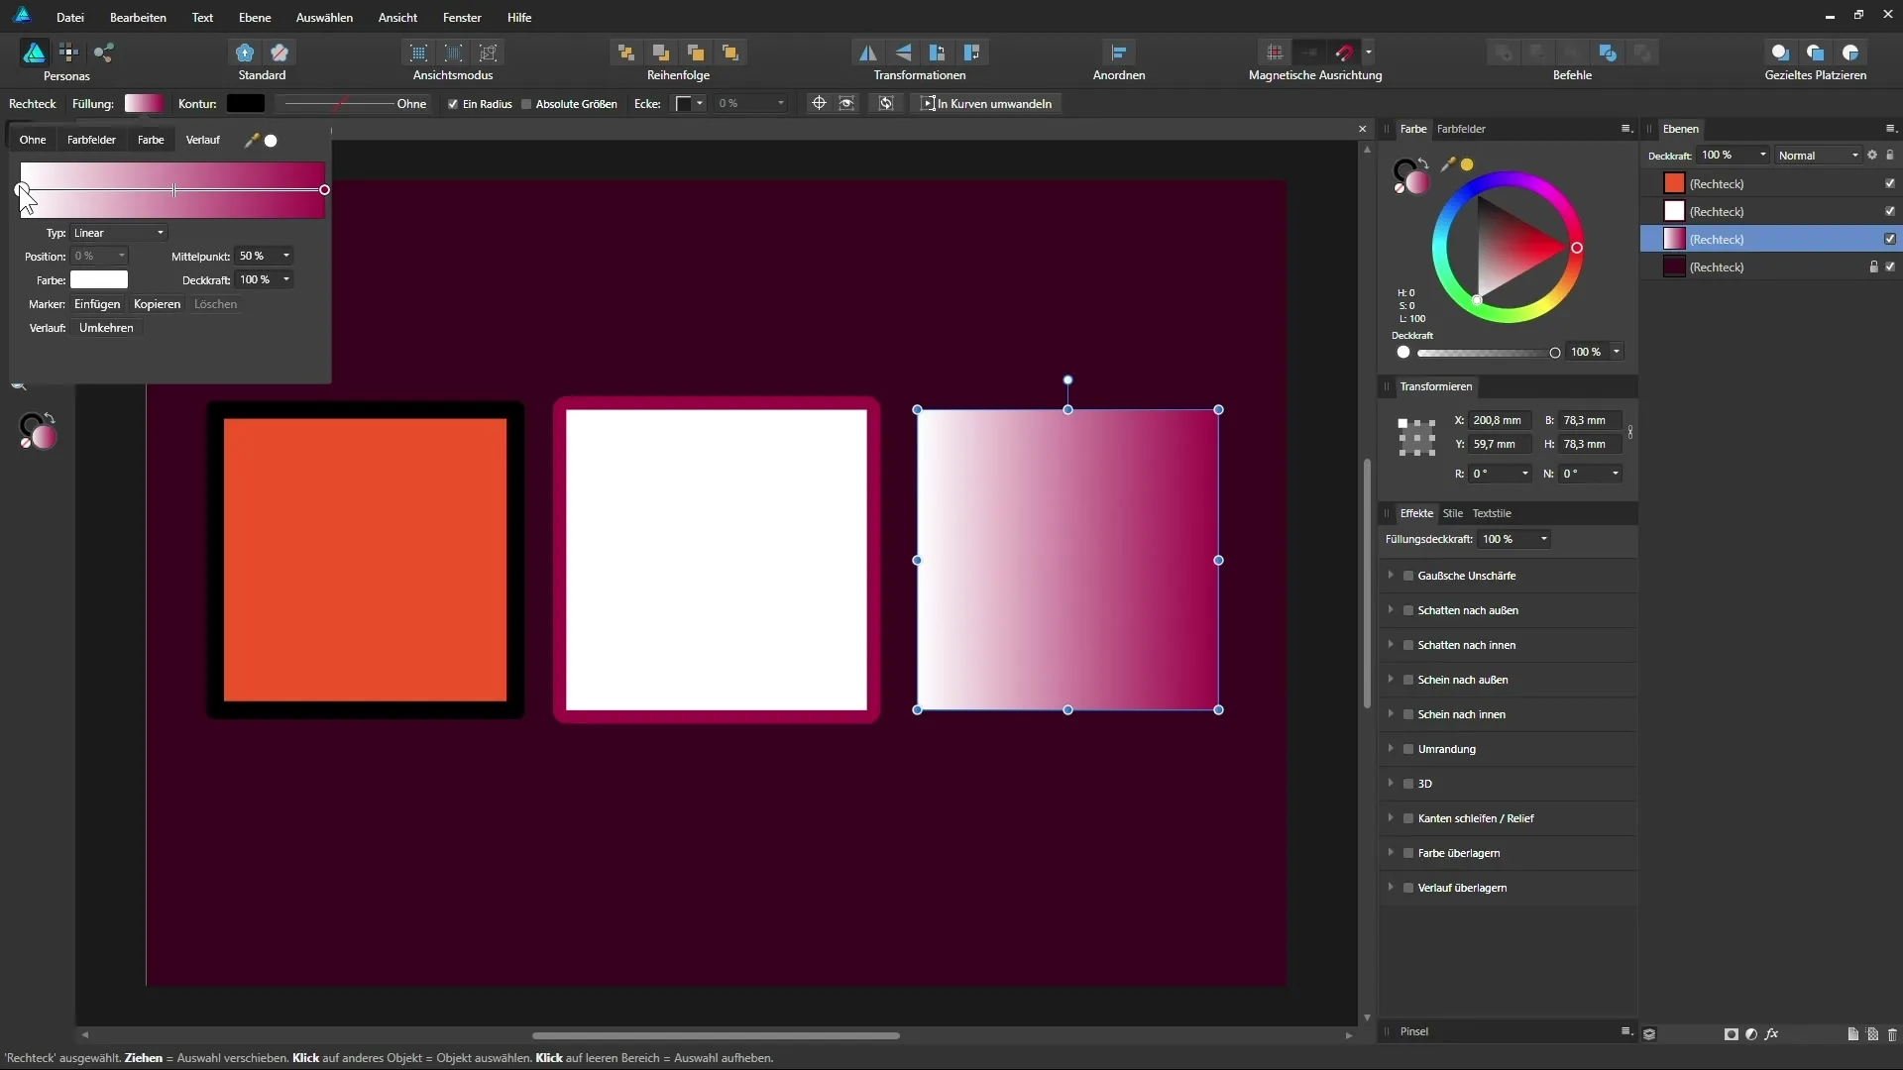Open layer settings gear in Ebenen panel
Screen dimensions: 1903x1070
1872,156
